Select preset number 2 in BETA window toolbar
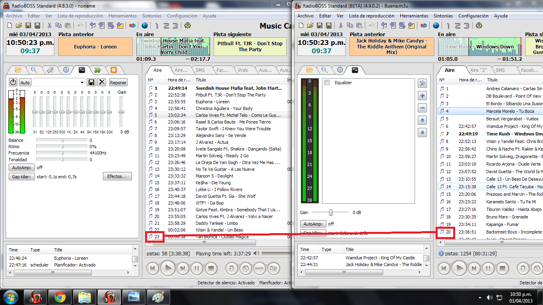 (457, 25)
